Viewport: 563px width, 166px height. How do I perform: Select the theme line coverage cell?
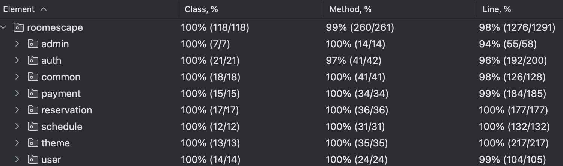513,143
